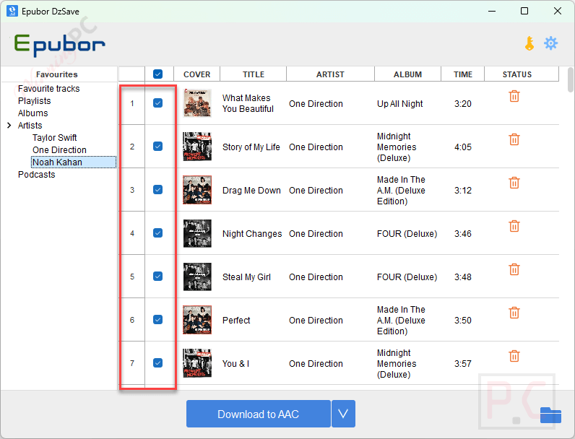Select One Direction in sidebar tree
The image size is (575, 439).
59,150
